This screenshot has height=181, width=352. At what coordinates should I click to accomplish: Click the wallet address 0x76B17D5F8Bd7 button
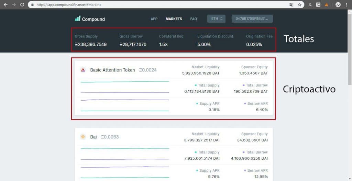pos(252,19)
